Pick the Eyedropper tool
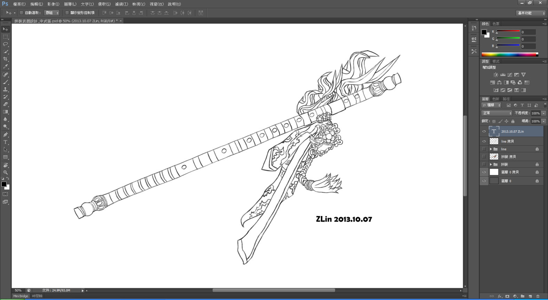Viewport: 548px width, 300px height. tap(6, 67)
